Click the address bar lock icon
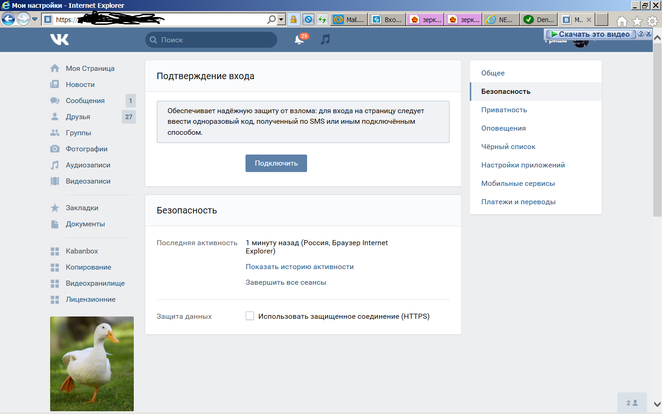The image size is (662, 414). (x=293, y=19)
